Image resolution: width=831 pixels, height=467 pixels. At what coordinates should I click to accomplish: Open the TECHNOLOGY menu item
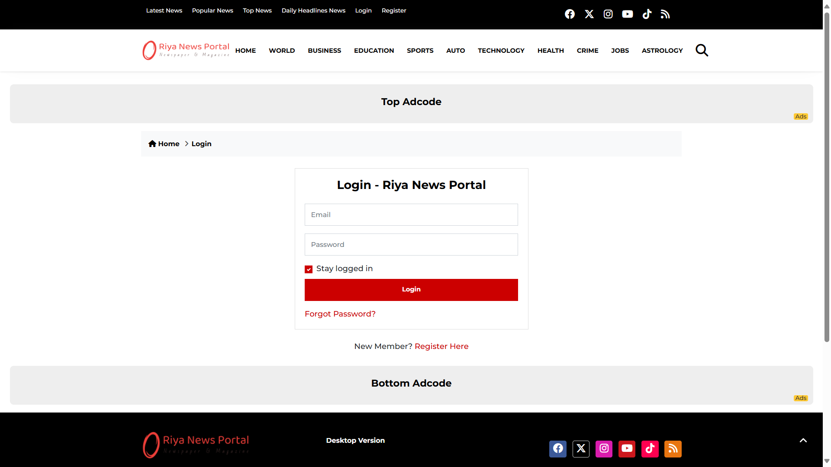501,51
